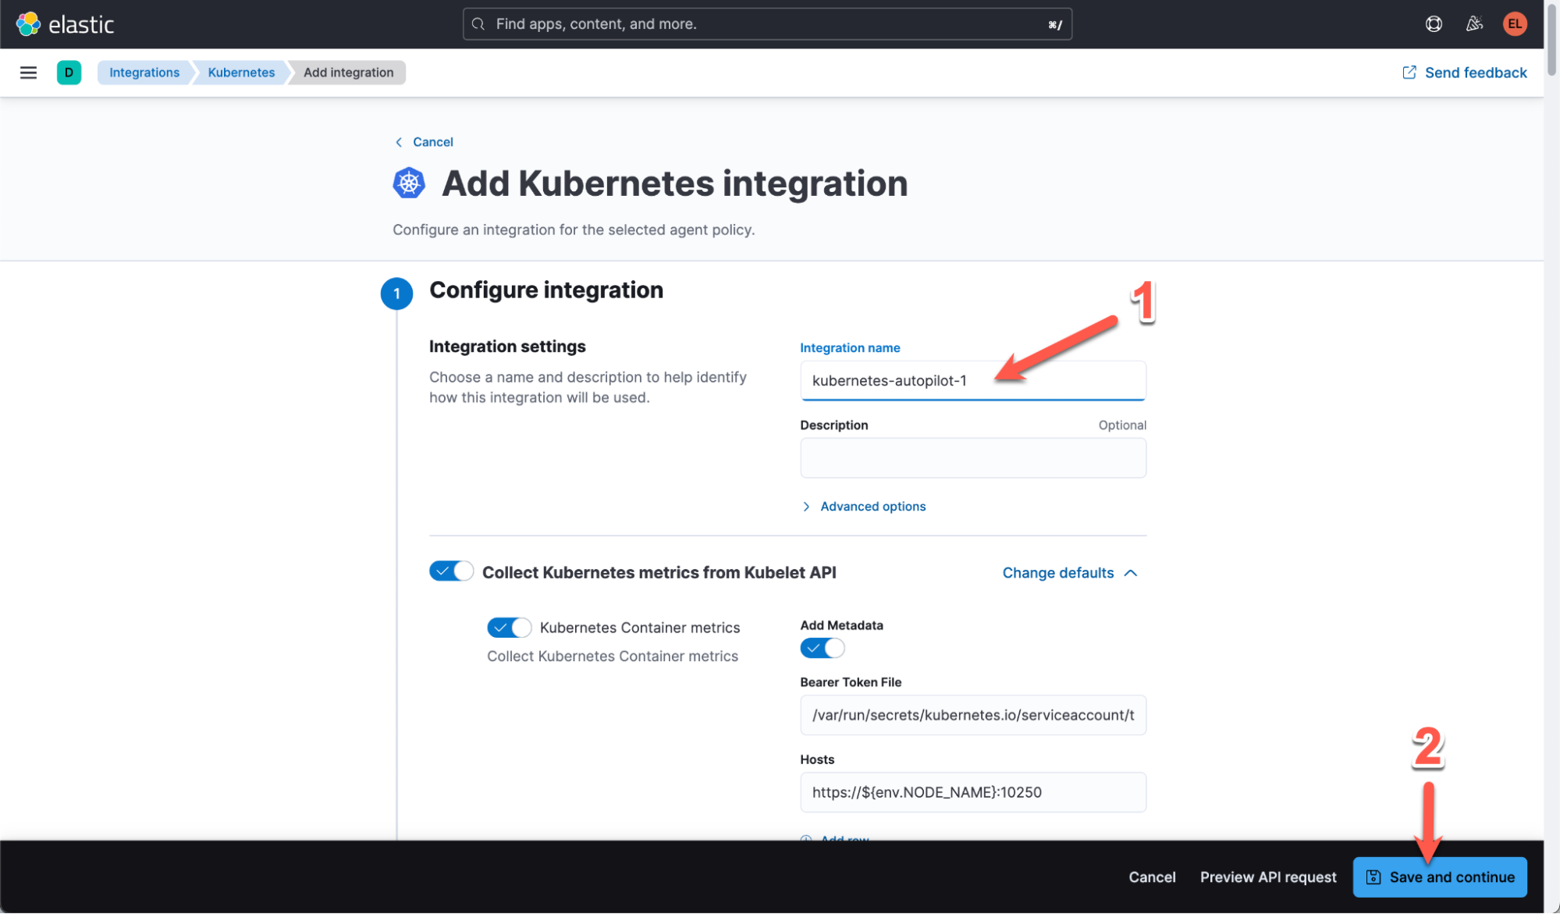Click the Kubernetes wheel logo icon
Screen dimensions: 1560x914
(x=409, y=183)
